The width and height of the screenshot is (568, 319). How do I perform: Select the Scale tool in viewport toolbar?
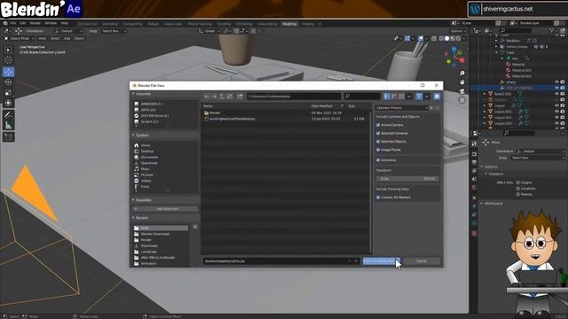pos(8,92)
